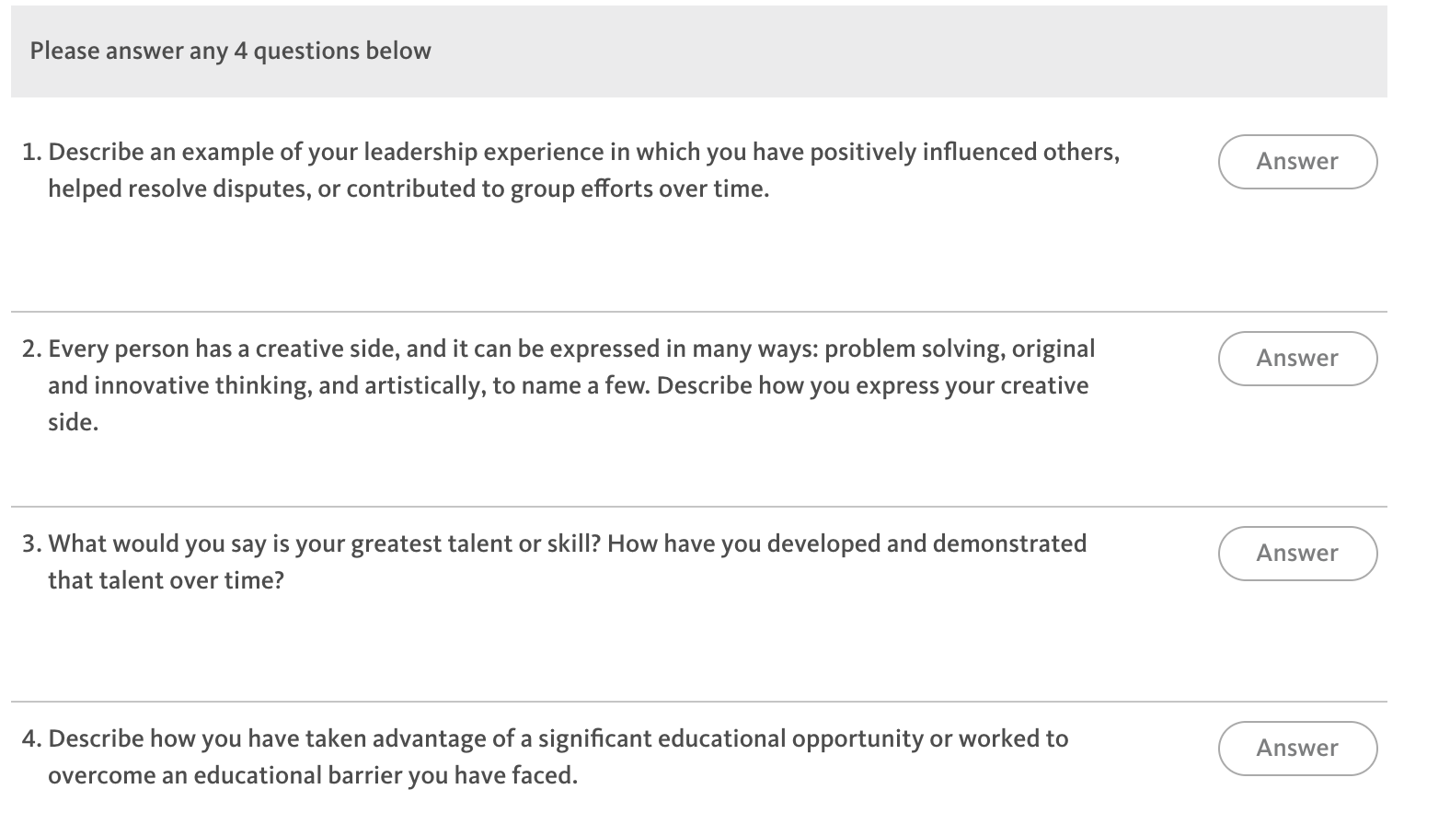Click the text 'that talent over time?' in question 3
This screenshot has width=1450, height=835.
(x=167, y=579)
